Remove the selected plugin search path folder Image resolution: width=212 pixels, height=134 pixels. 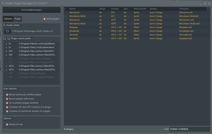click(x=9, y=39)
